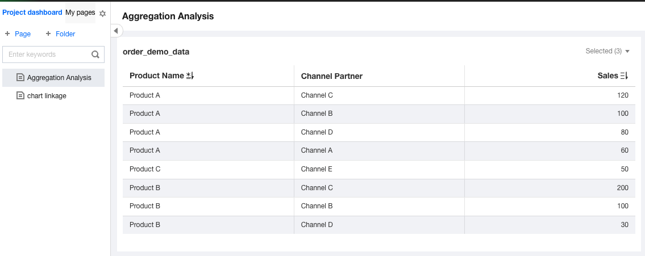Click the Product Name column header
The width and height of the screenshot is (645, 256).
click(157, 75)
